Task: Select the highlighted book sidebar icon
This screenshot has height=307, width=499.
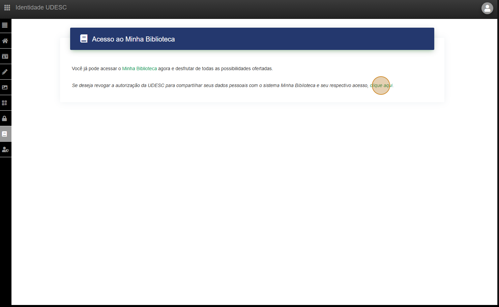Action: tap(5, 134)
